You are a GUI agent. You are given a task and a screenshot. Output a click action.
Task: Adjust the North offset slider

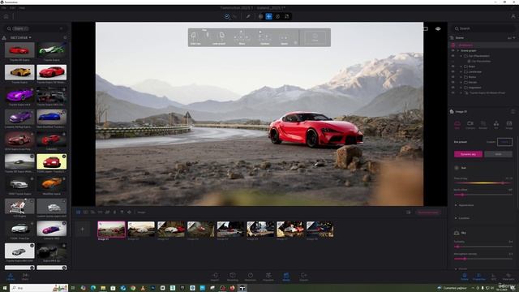click(x=483, y=195)
